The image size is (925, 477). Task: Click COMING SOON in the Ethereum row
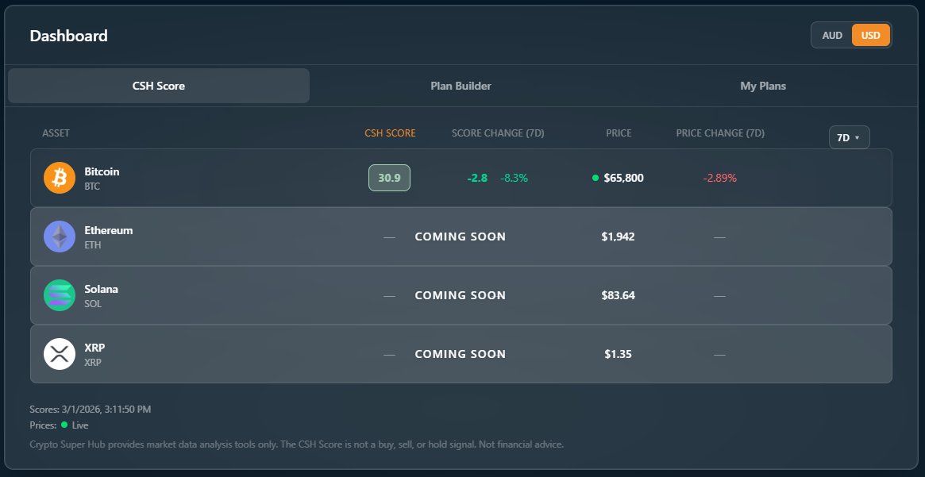tap(461, 237)
